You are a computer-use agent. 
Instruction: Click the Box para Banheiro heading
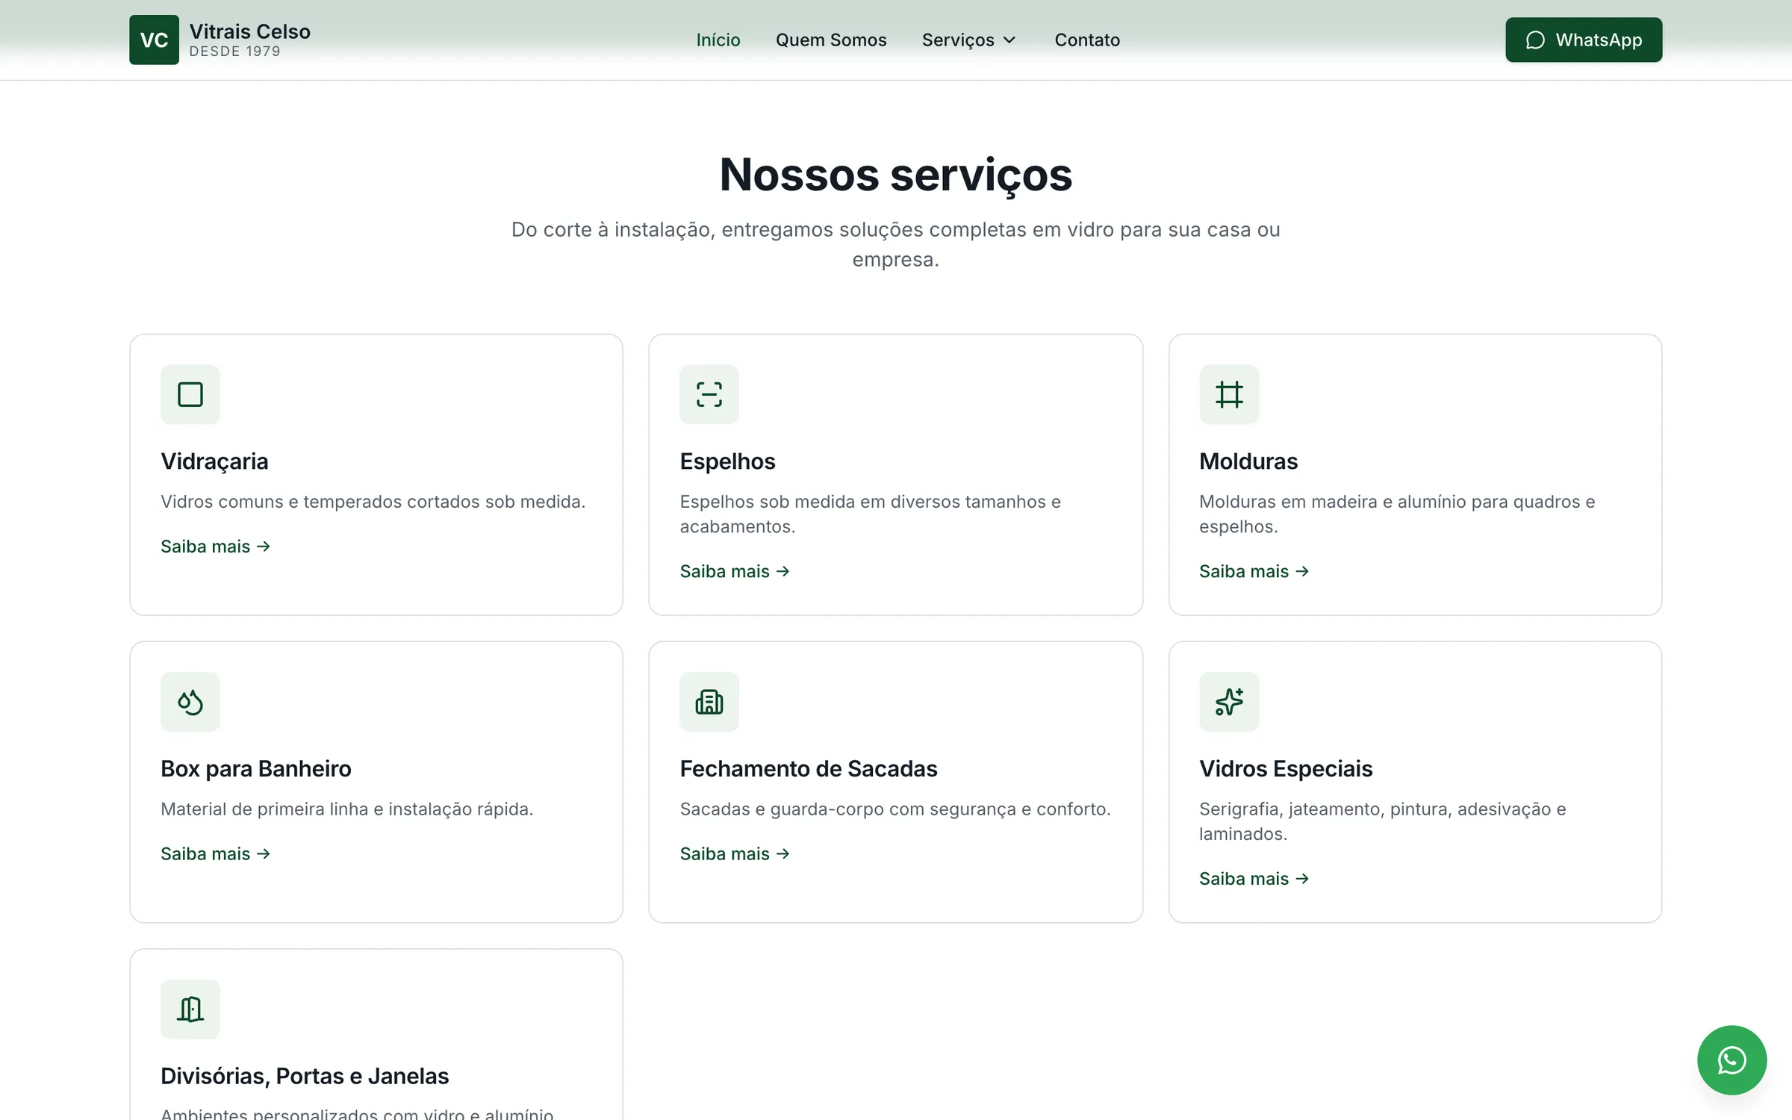[256, 768]
